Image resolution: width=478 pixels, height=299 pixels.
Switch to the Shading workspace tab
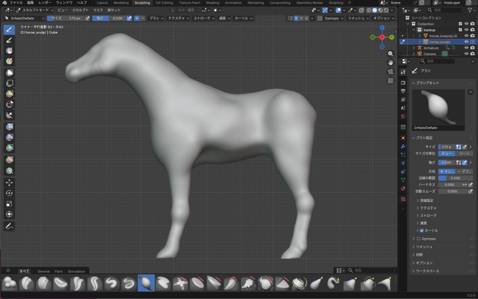coord(212,3)
